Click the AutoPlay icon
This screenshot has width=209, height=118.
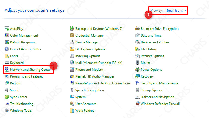click(7, 28)
